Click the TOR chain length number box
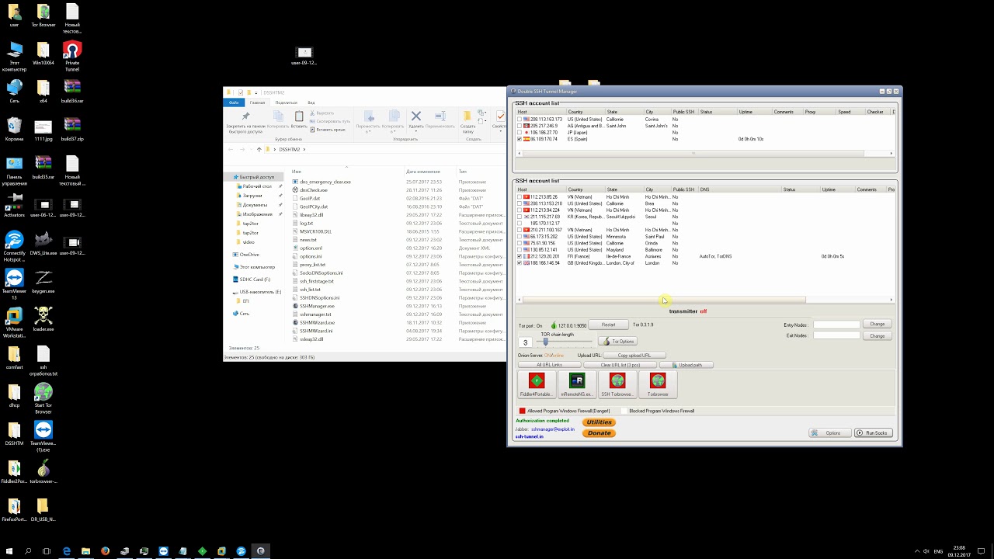The image size is (994, 559). 526,342
